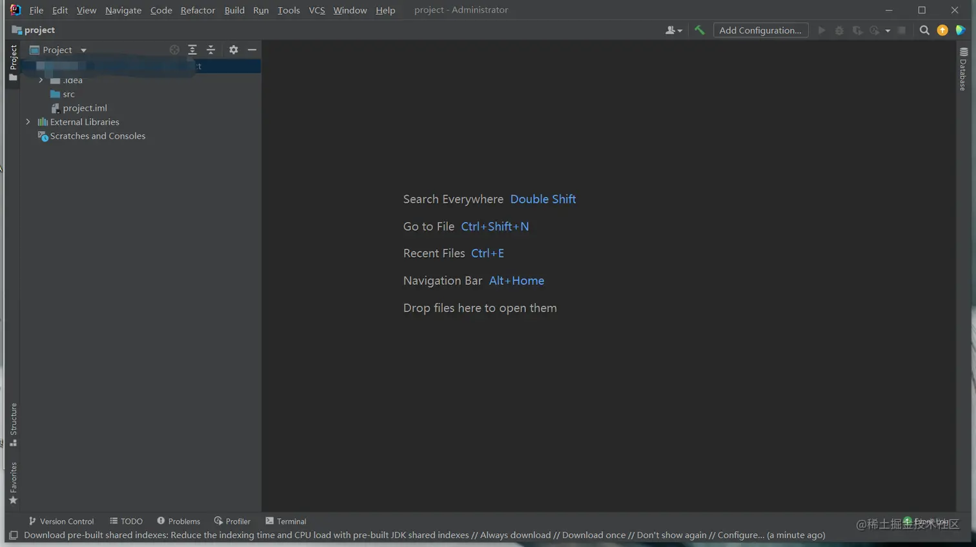Click the Expand All icon
The width and height of the screenshot is (976, 547).
pos(192,50)
